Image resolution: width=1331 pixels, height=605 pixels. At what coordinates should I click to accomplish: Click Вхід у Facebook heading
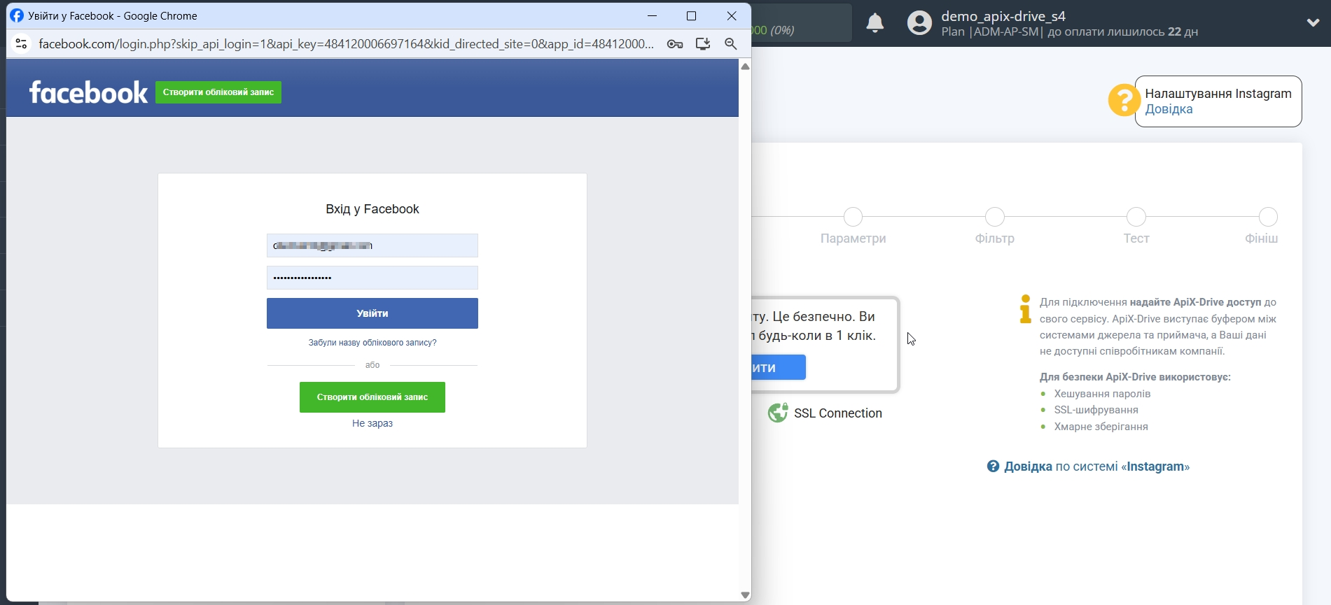coord(372,209)
